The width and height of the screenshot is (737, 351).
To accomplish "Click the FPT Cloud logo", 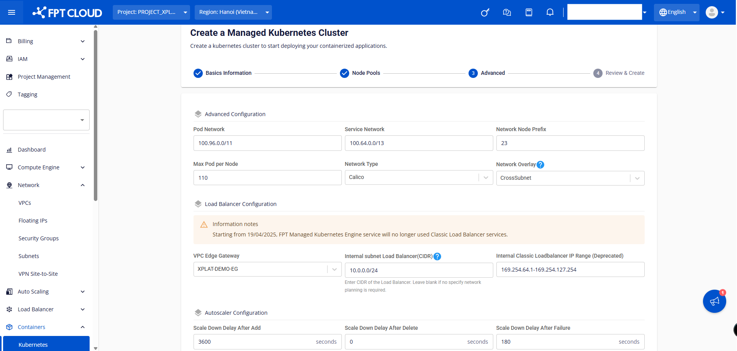I will (67, 13).
